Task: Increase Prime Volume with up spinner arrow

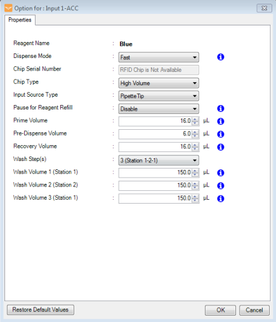Action: (195, 120)
